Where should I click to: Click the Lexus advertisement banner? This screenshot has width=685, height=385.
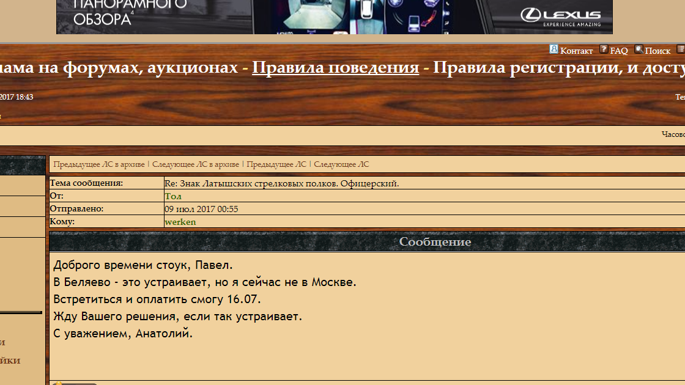click(x=334, y=17)
